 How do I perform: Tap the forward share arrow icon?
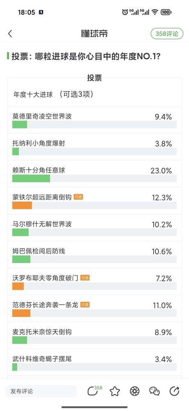(175, 391)
